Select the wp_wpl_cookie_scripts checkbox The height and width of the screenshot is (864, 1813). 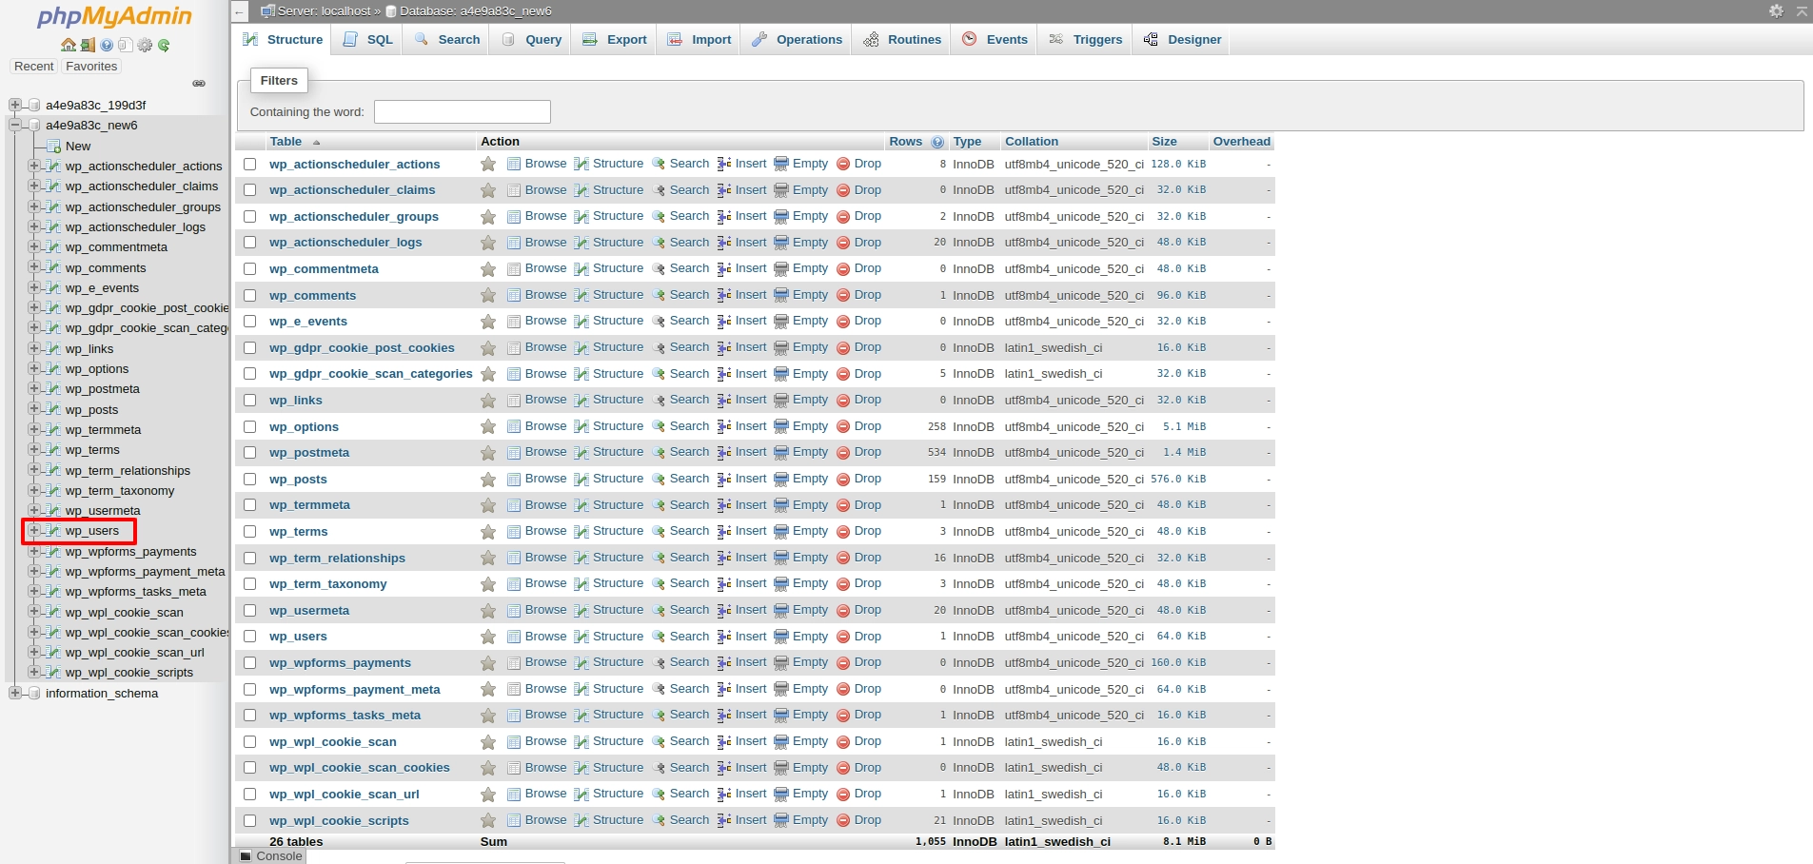click(250, 820)
